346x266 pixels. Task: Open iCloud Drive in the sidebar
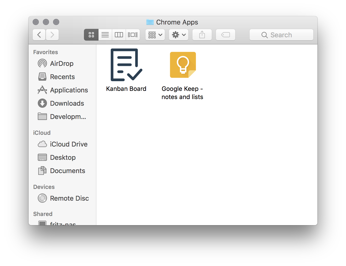[x=62, y=144]
